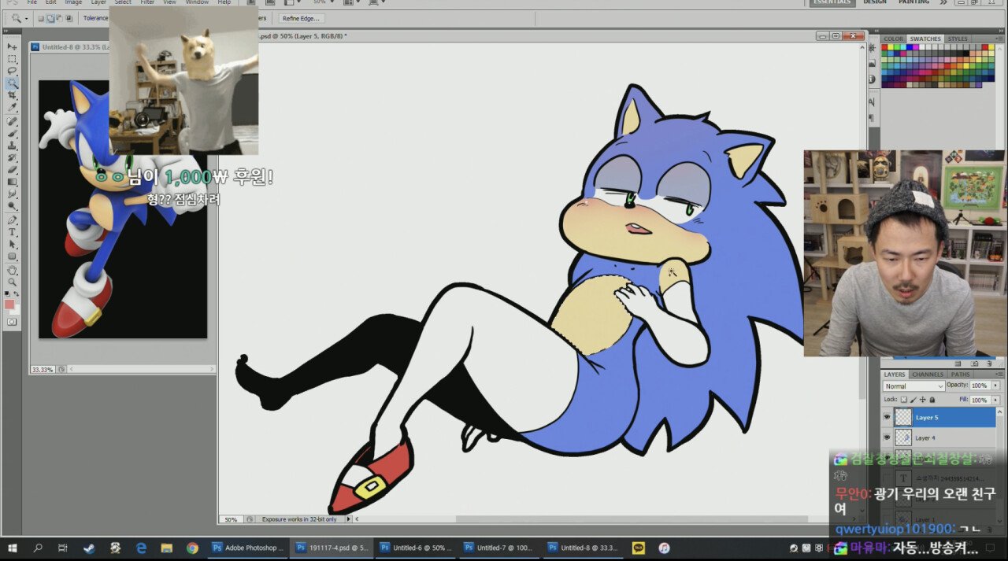Switch to the Channels tab
This screenshot has width=1008, height=561.
click(x=928, y=375)
